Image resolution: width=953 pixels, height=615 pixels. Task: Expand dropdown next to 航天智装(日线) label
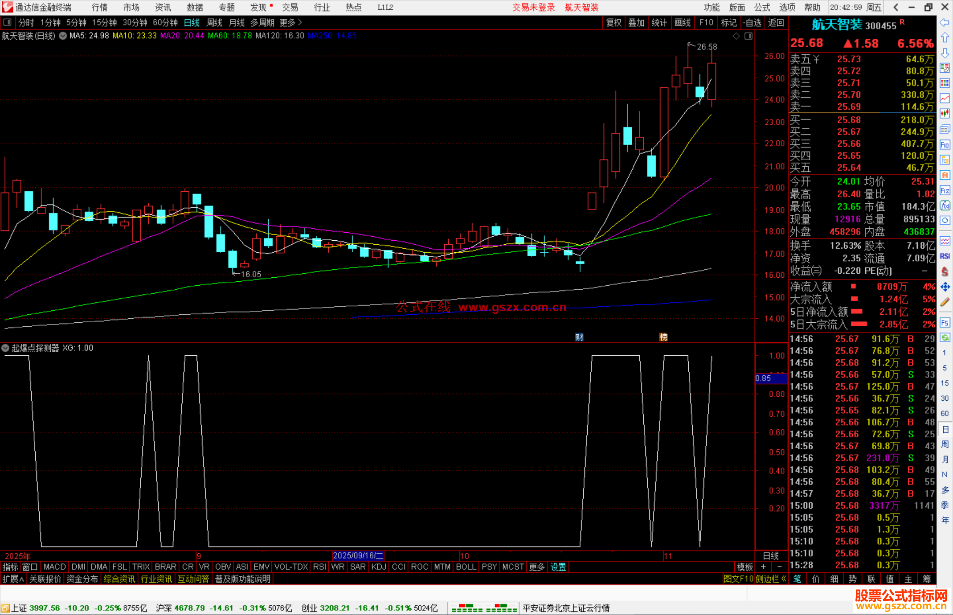[63, 36]
